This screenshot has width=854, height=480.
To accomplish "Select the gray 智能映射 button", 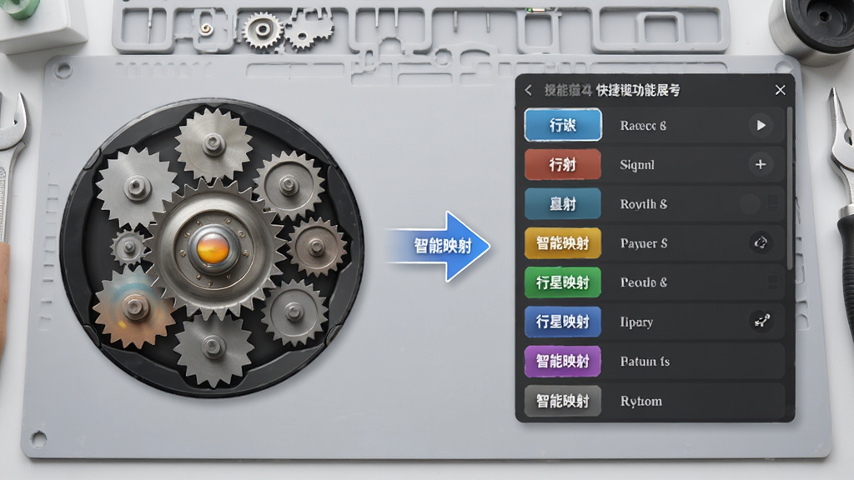I will pos(563,401).
